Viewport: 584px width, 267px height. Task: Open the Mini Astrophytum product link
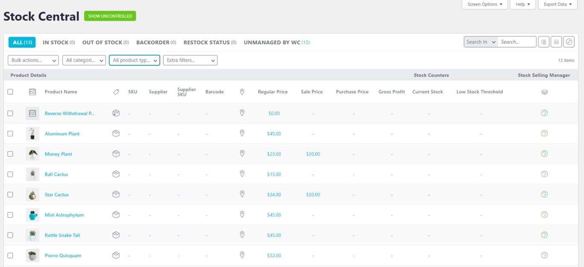(x=64, y=215)
